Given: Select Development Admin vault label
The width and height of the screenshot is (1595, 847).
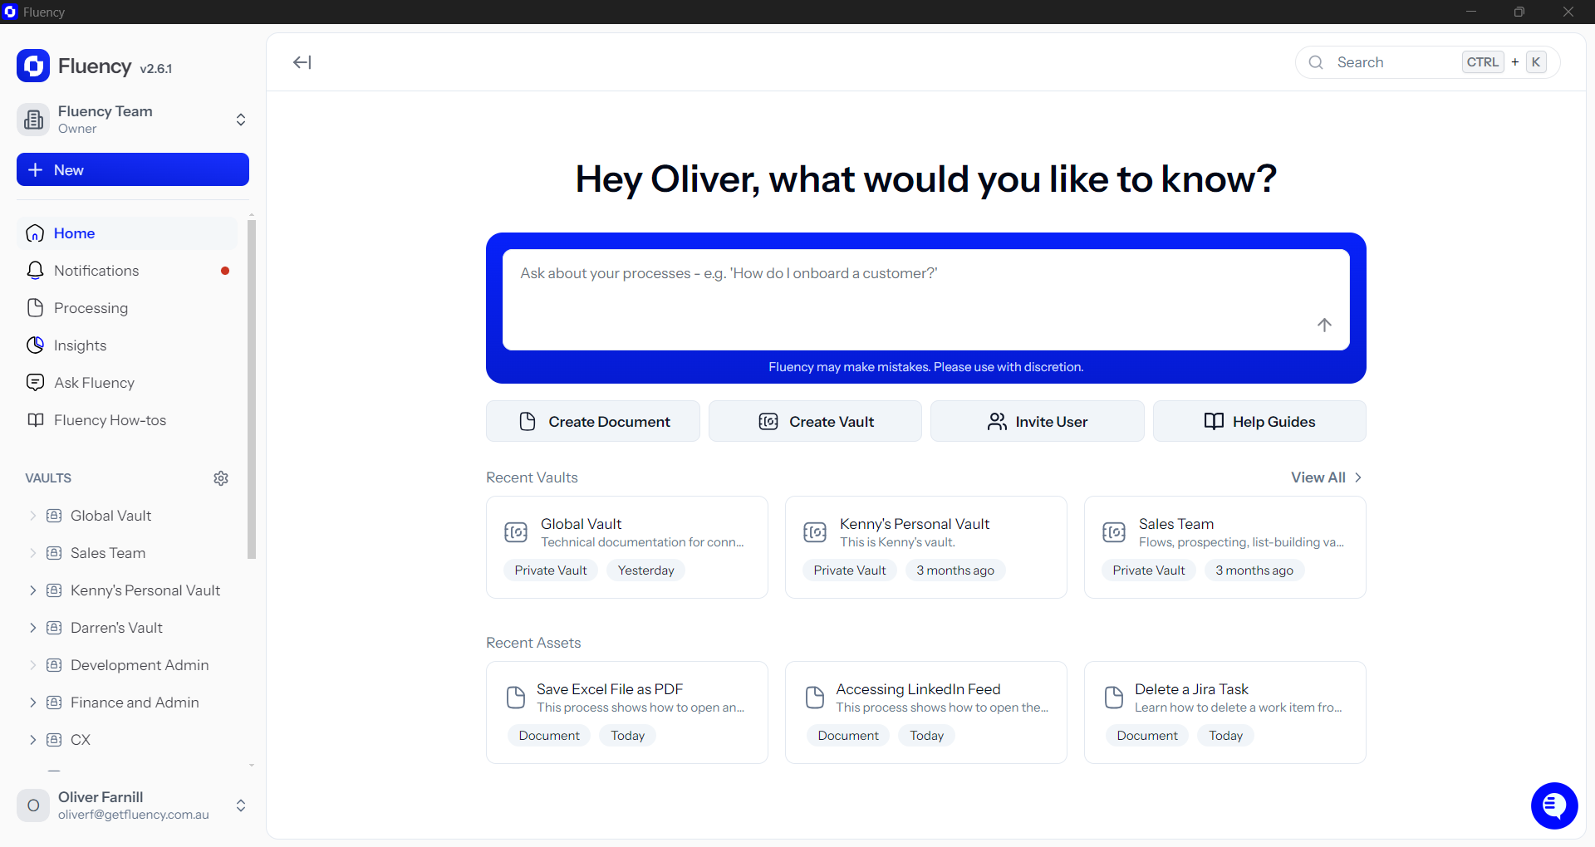Looking at the screenshot, I should point(140,665).
